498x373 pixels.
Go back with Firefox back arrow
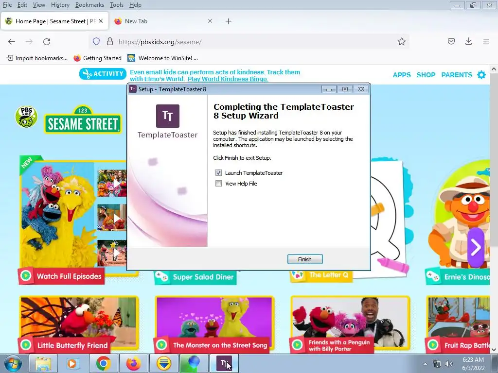pyautogui.click(x=12, y=42)
